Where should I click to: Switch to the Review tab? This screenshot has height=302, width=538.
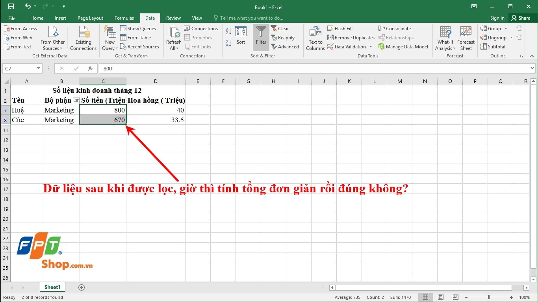point(173,18)
